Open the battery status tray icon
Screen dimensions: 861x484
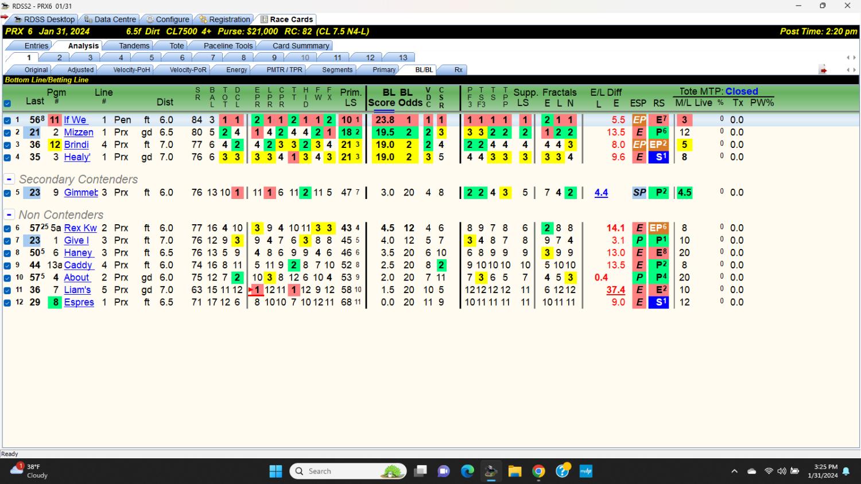pos(795,471)
